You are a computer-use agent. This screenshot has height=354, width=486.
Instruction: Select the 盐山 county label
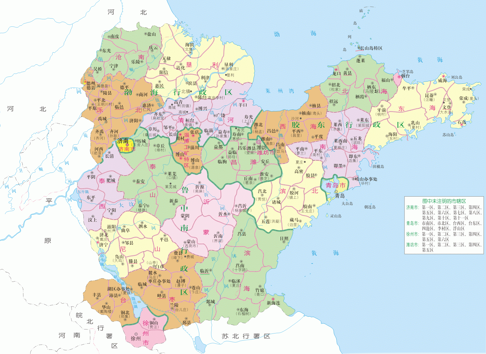[151, 34]
